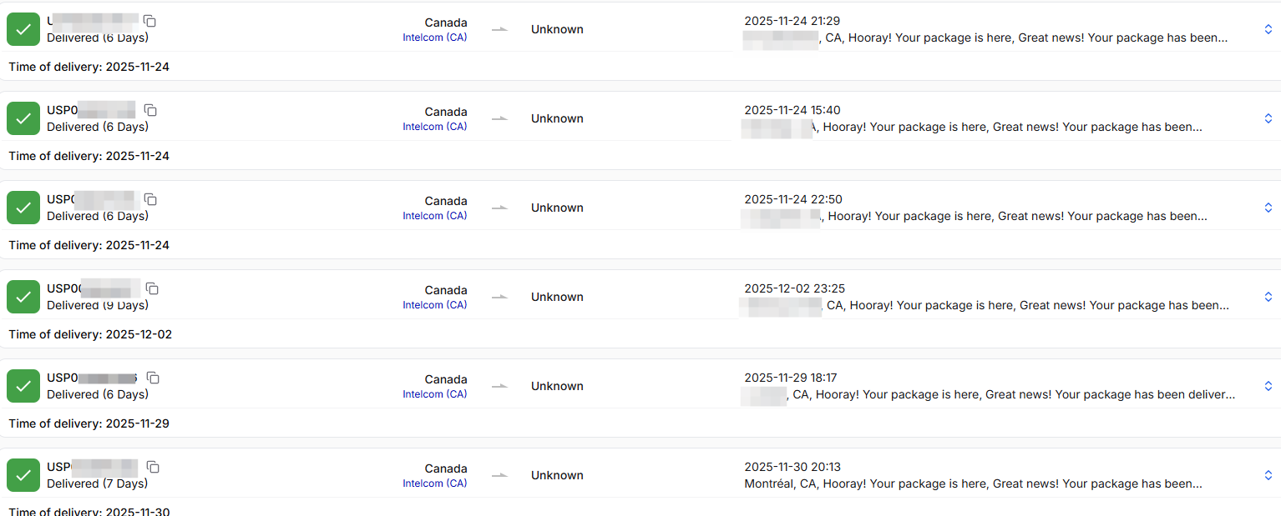The height and width of the screenshot is (516, 1281).
Task: Expand details of the first shipment
Action: click(1268, 28)
